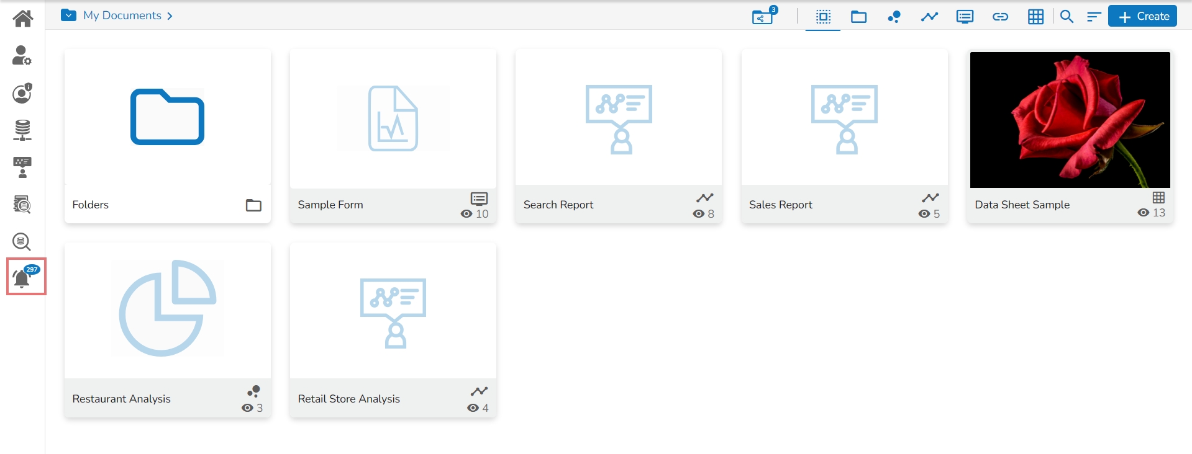The image size is (1192, 454).
Task: Filter documents by folder icon
Action: tap(859, 17)
